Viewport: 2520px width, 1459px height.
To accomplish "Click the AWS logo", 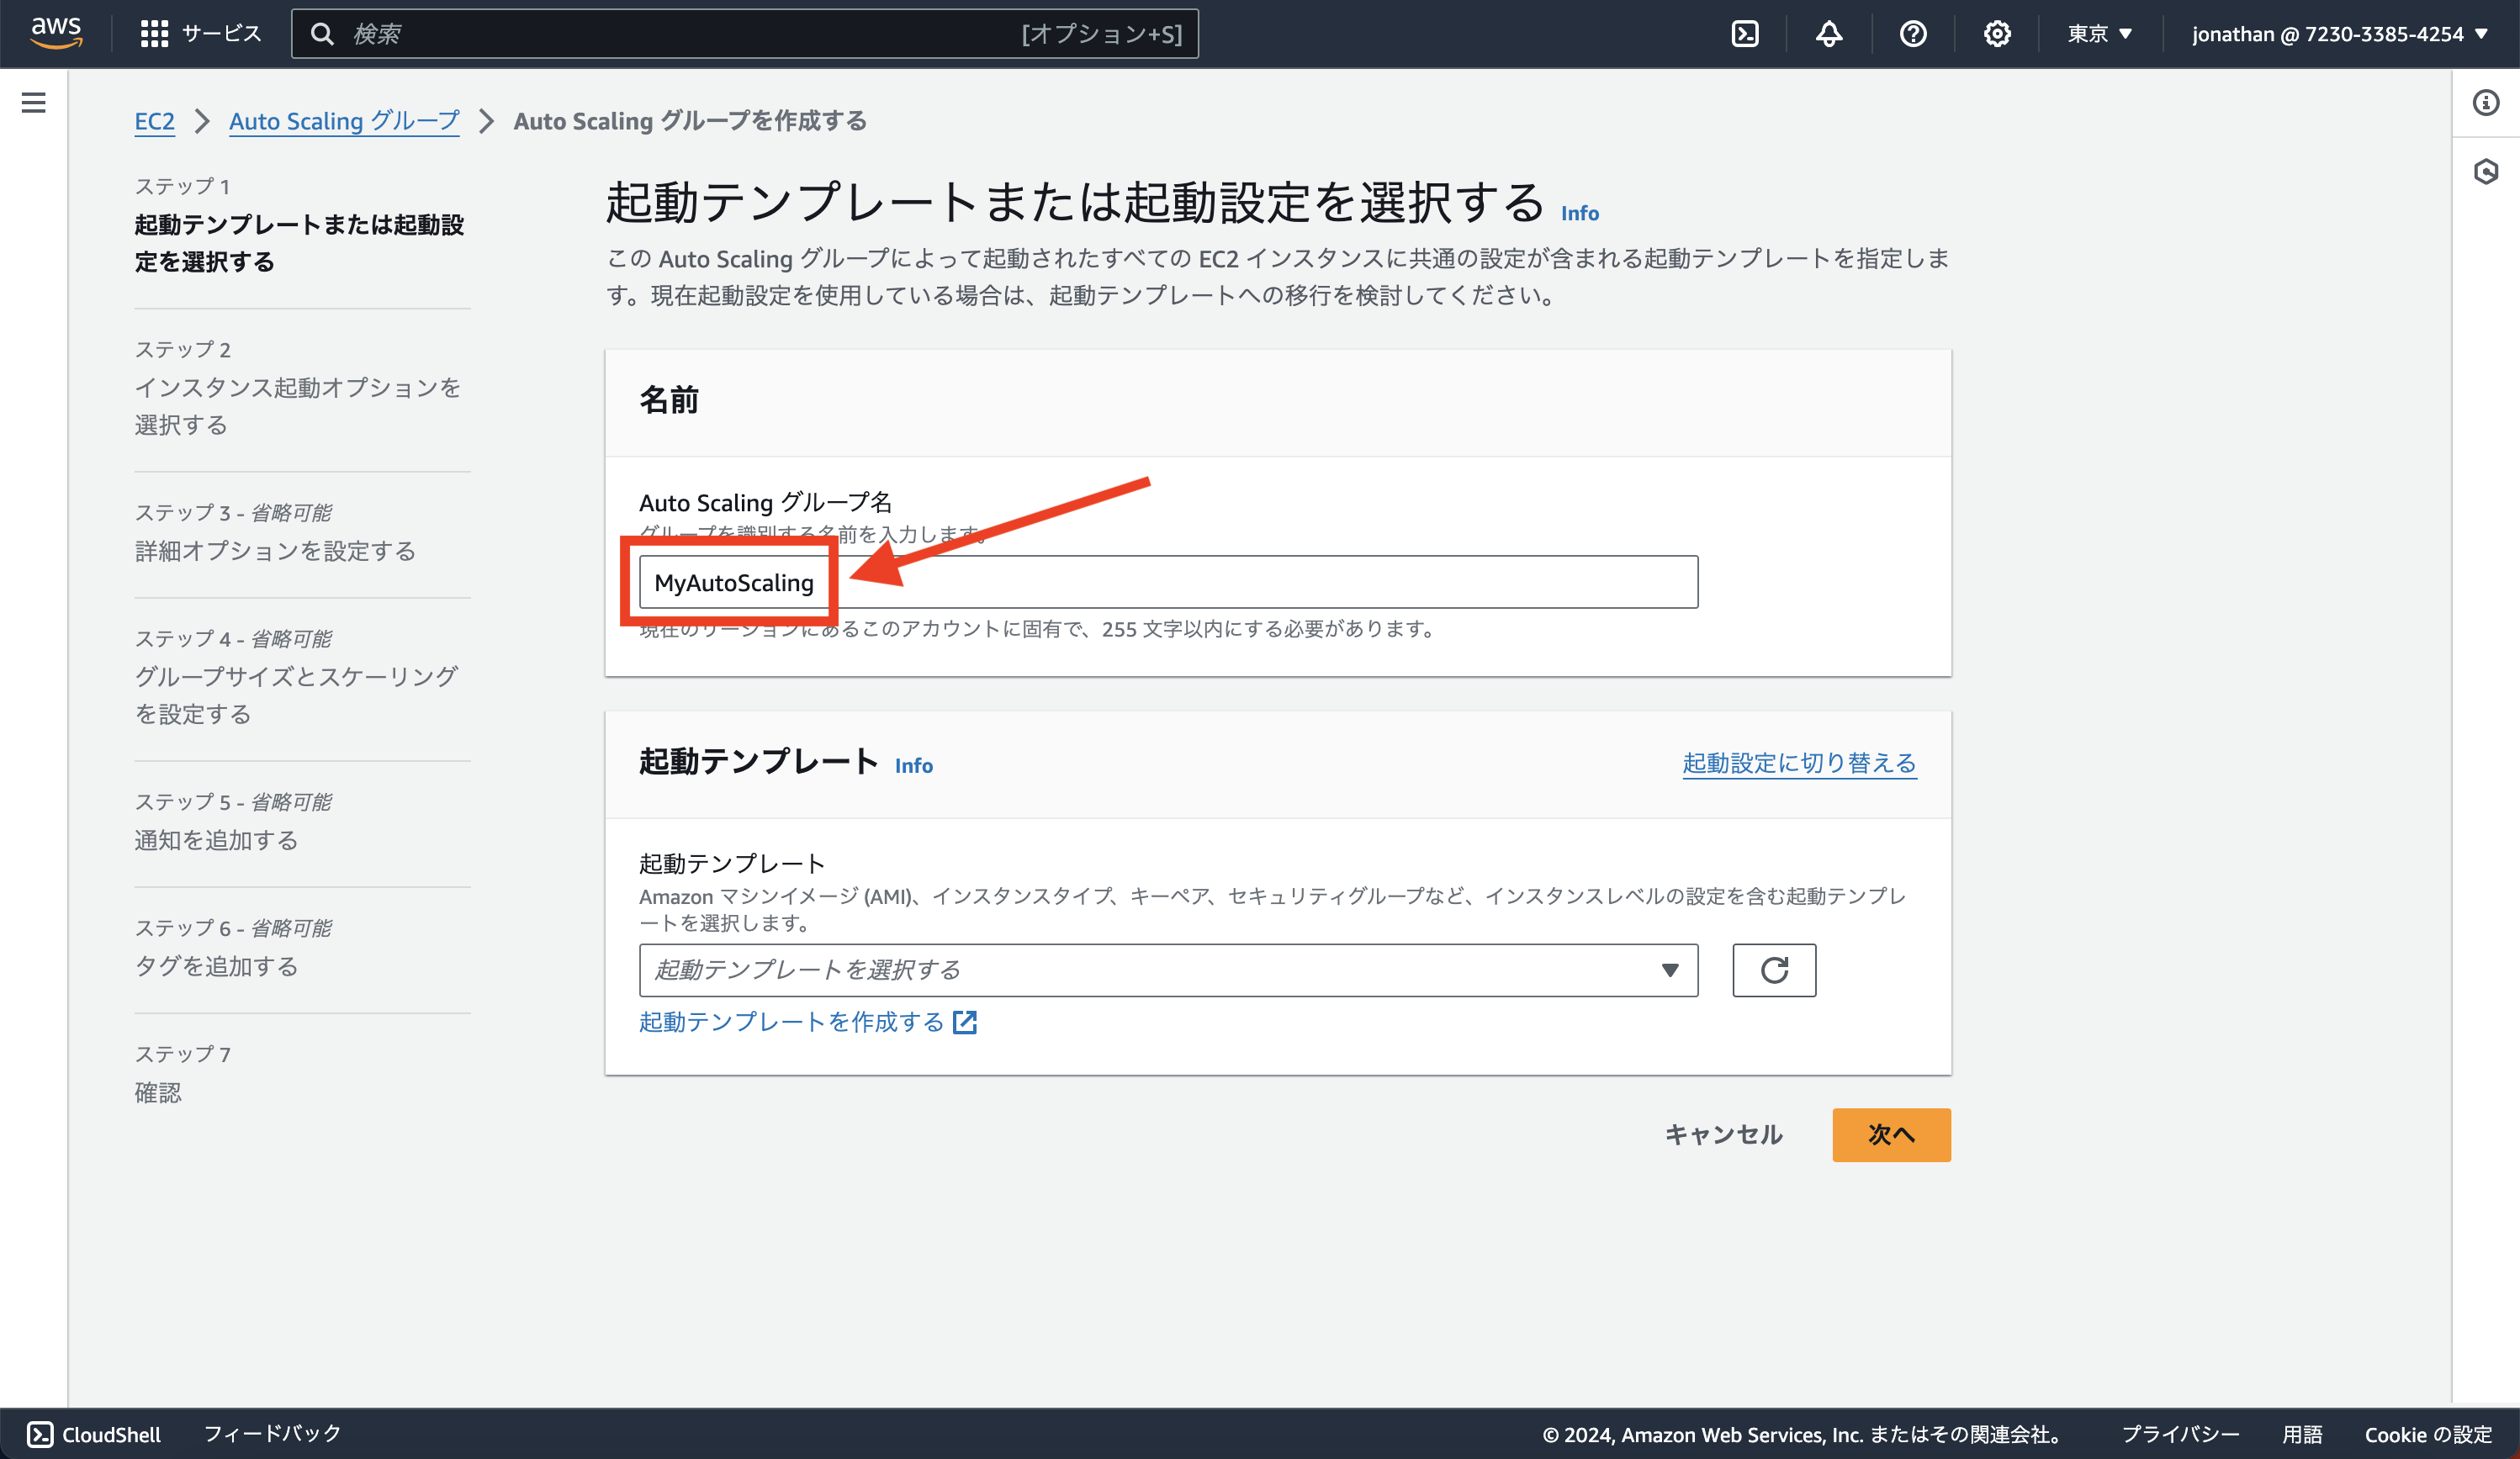I will coord(57,32).
